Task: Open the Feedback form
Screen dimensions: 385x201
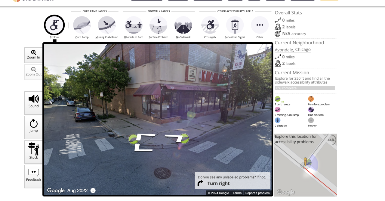Action: (x=33, y=176)
